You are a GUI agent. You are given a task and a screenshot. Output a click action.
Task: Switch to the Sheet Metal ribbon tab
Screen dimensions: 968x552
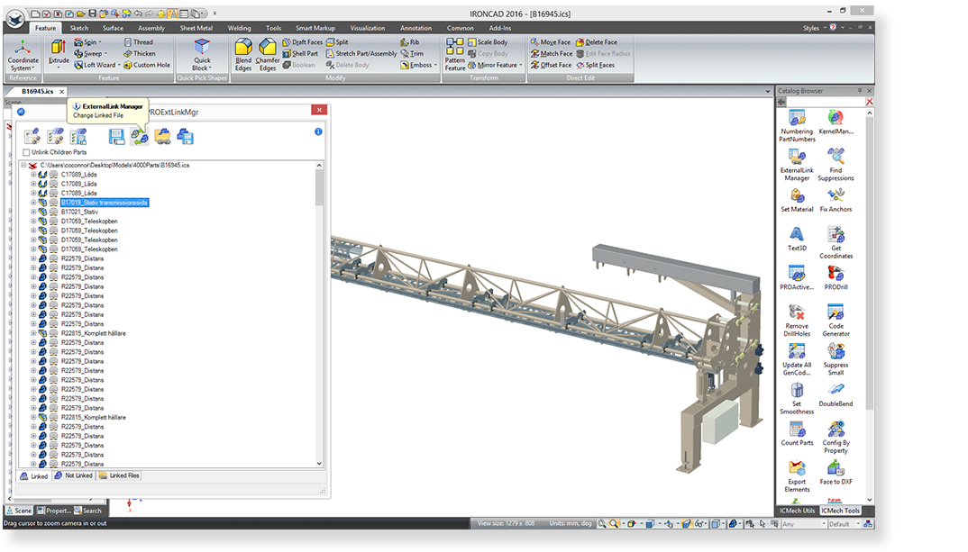[x=196, y=28]
